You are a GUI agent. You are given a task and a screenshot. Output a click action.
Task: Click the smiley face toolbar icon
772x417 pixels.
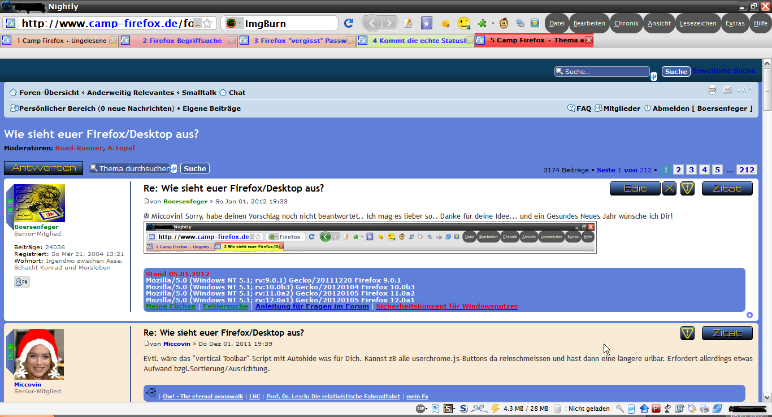point(464,23)
